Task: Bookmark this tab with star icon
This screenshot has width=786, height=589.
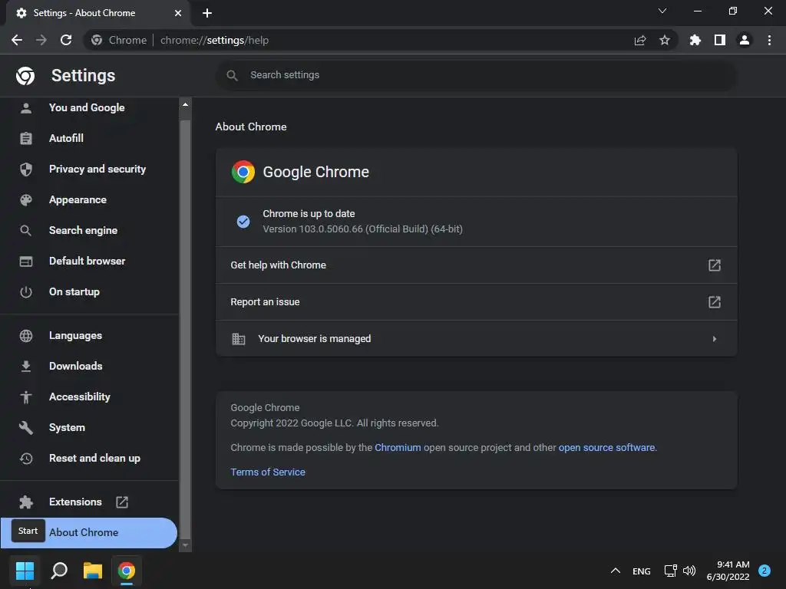Action: (665, 40)
